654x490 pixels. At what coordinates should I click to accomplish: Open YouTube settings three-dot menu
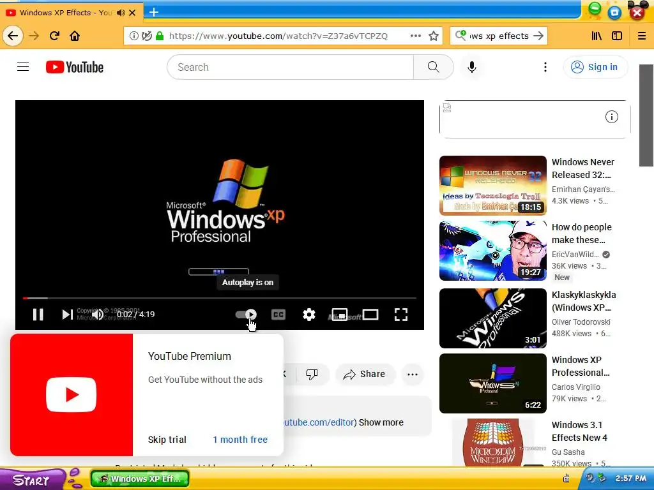point(545,67)
